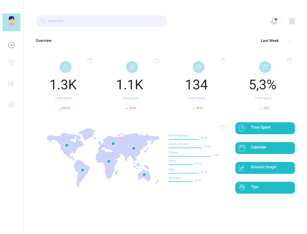This screenshot has width=307, height=234.
Task: Open the bar chart icon in the sidebar
Action: (x=11, y=83)
